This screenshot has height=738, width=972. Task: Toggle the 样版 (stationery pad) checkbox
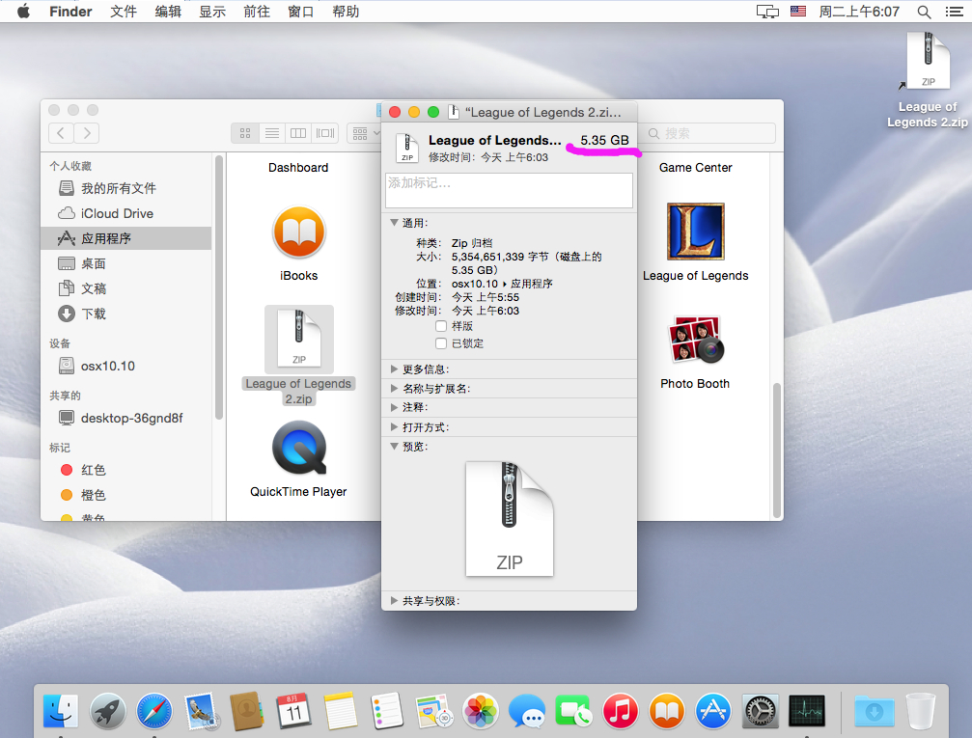pyautogui.click(x=441, y=326)
